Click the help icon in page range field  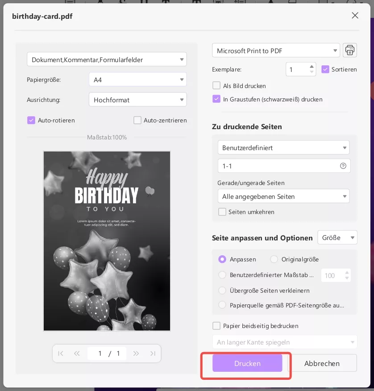(343, 166)
